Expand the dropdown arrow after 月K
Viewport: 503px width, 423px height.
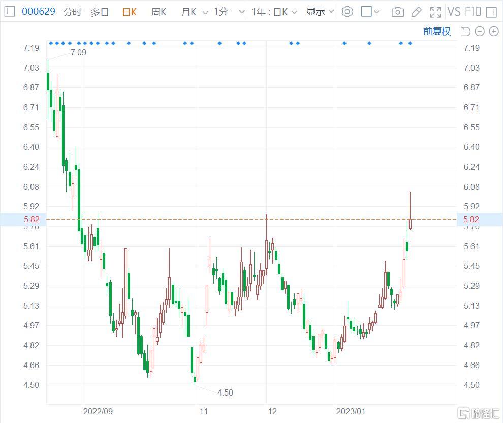(205, 13)
